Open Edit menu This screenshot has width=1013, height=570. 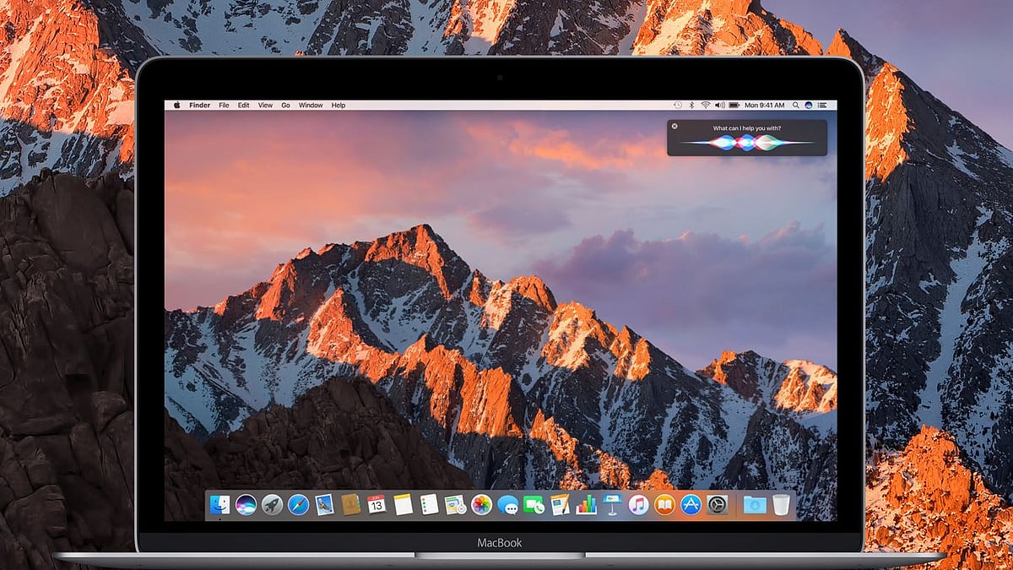(243, 105)
